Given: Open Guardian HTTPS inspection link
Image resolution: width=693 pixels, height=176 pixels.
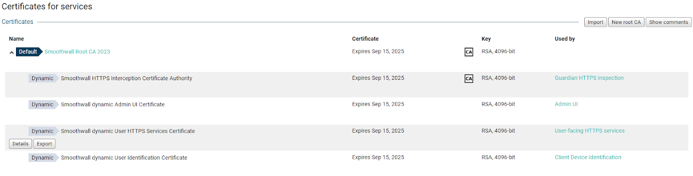Looking at the screenshot, I should (589, 78).
